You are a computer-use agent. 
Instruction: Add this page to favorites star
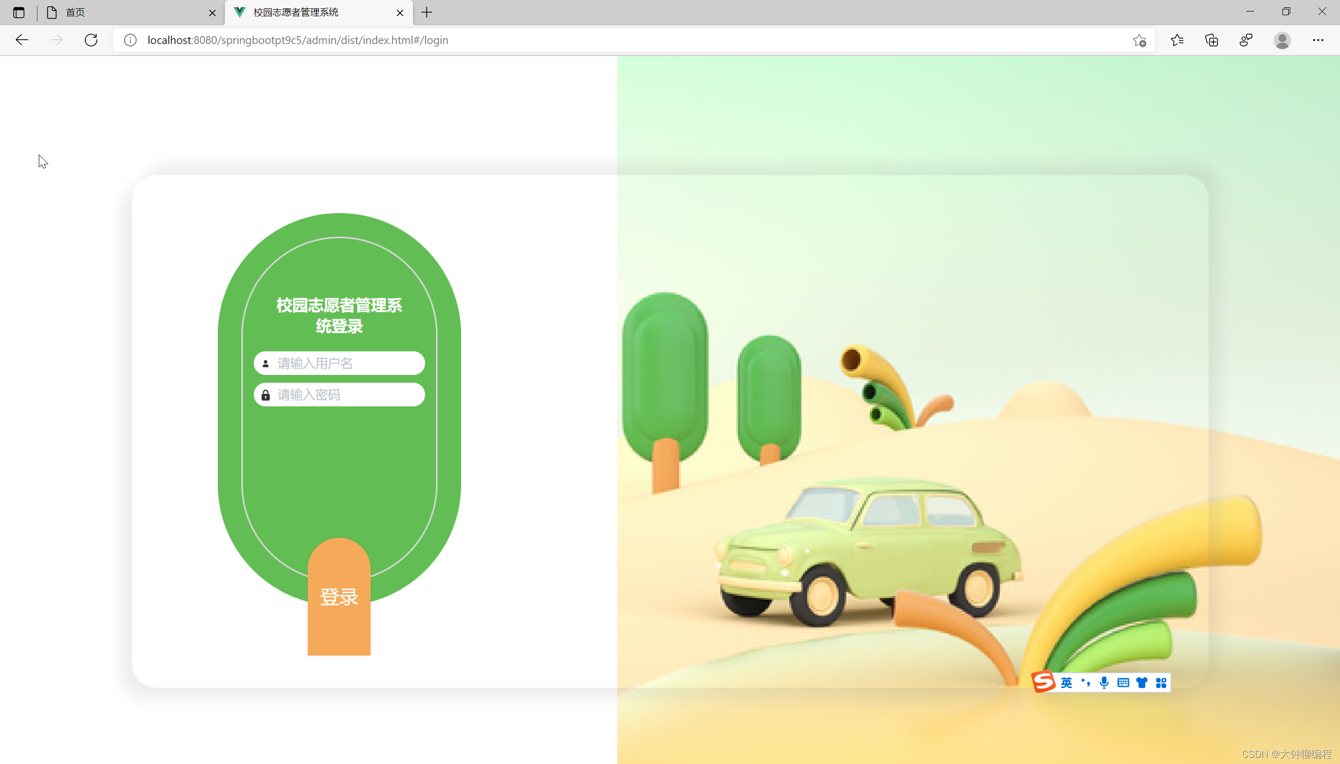pyautogui.click(x=1138, y=40)
